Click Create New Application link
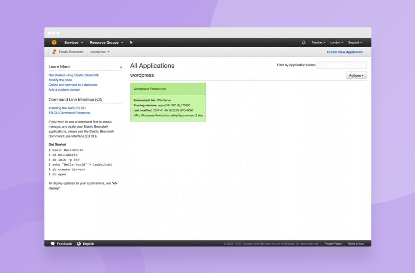Screen dimensions: 415x273 (345, 52)
